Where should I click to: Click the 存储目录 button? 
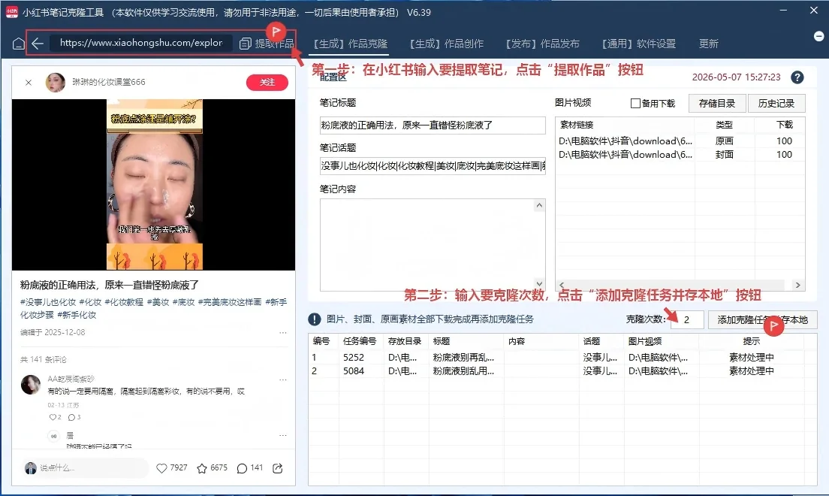[717, 103]
